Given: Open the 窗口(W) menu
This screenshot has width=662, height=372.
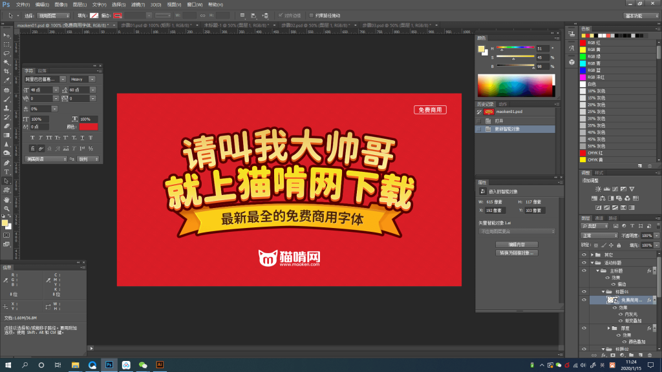Looking at the screenshot, I should tap(195, 5).
